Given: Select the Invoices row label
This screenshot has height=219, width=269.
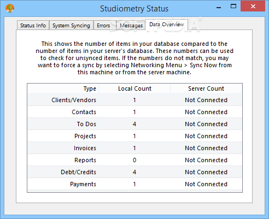Looking at the screenshot, I should 85,148.
